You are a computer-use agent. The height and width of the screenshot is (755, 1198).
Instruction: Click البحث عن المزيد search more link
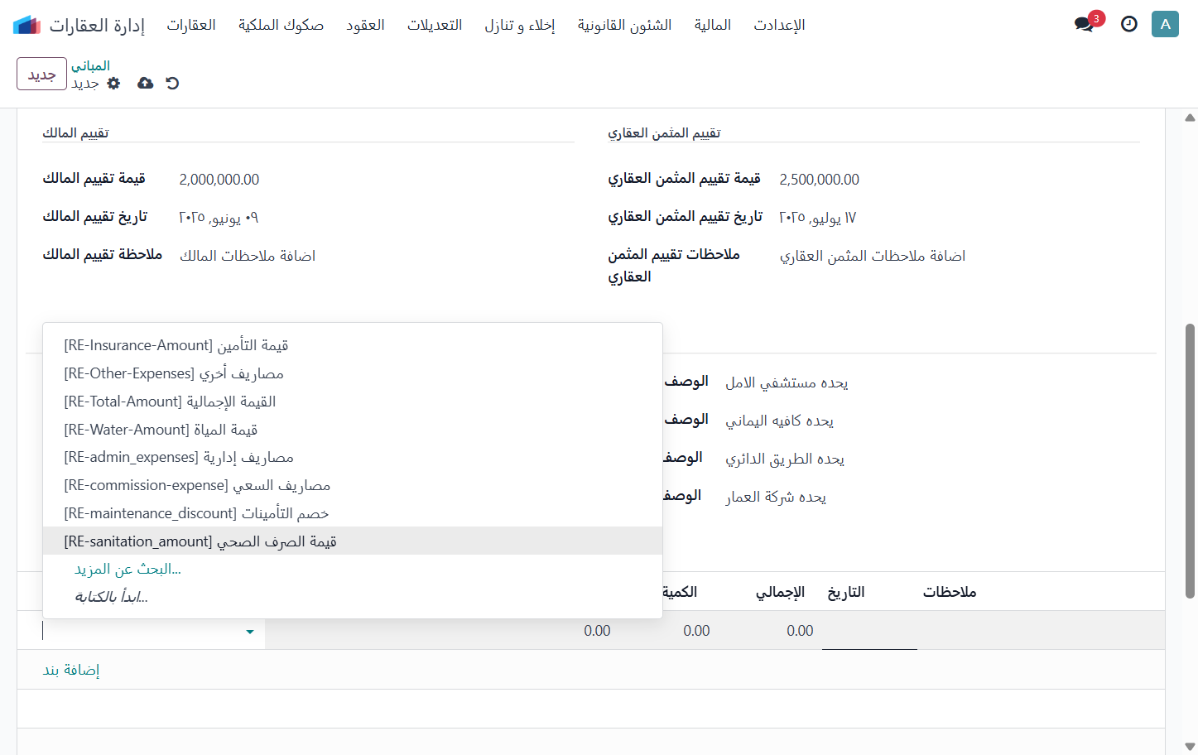point(127,569)
